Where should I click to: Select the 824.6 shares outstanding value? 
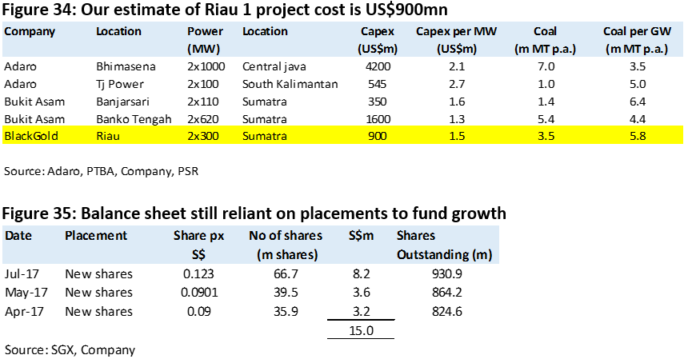446,312
